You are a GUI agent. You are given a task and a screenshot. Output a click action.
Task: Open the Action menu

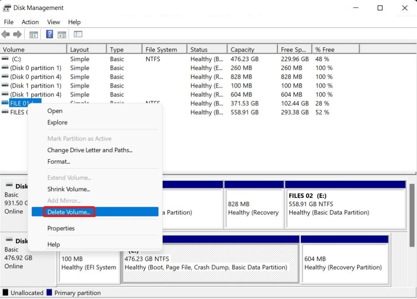(30, 22)
